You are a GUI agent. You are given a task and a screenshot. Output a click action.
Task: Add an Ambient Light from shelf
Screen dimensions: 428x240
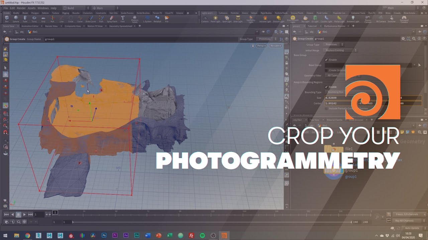pos(353,19)
